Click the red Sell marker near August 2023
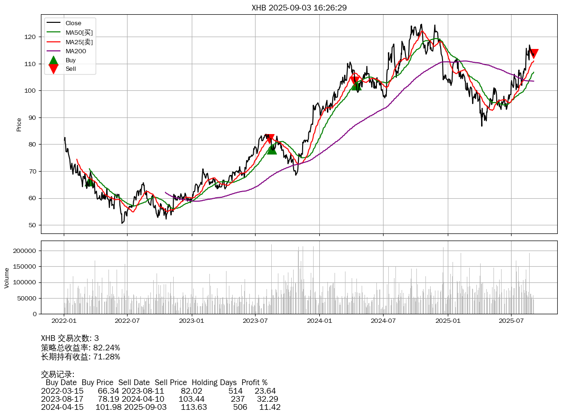Image resolution: width=562 pixels, height=416 pixels. tap(270, 138)
